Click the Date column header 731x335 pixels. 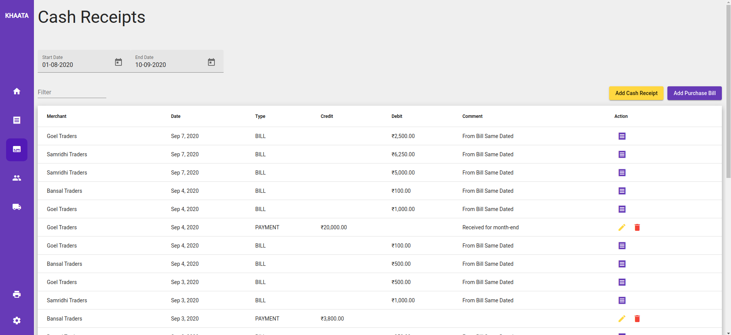point(176,116)
